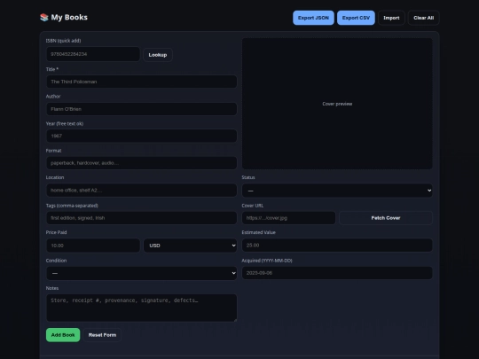Click the Fetch Cover button
Screen dimensions: 479x359
(386, 218)
